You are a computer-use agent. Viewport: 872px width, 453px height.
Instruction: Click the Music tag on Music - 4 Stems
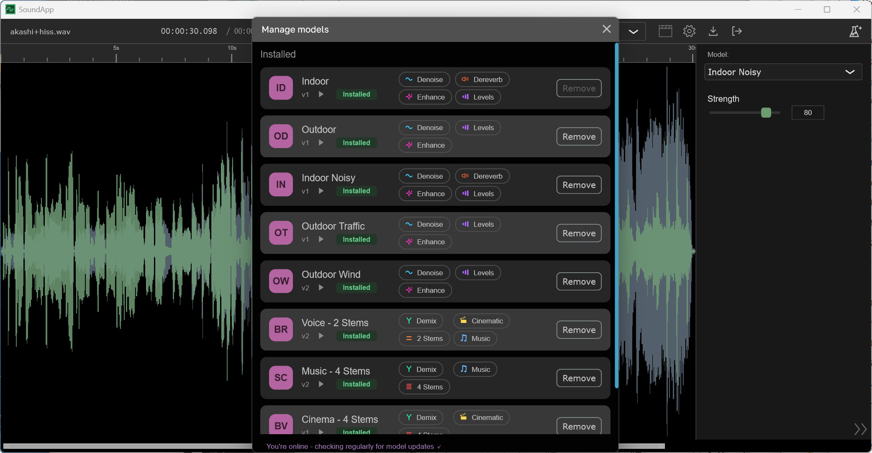coord(475,369)
